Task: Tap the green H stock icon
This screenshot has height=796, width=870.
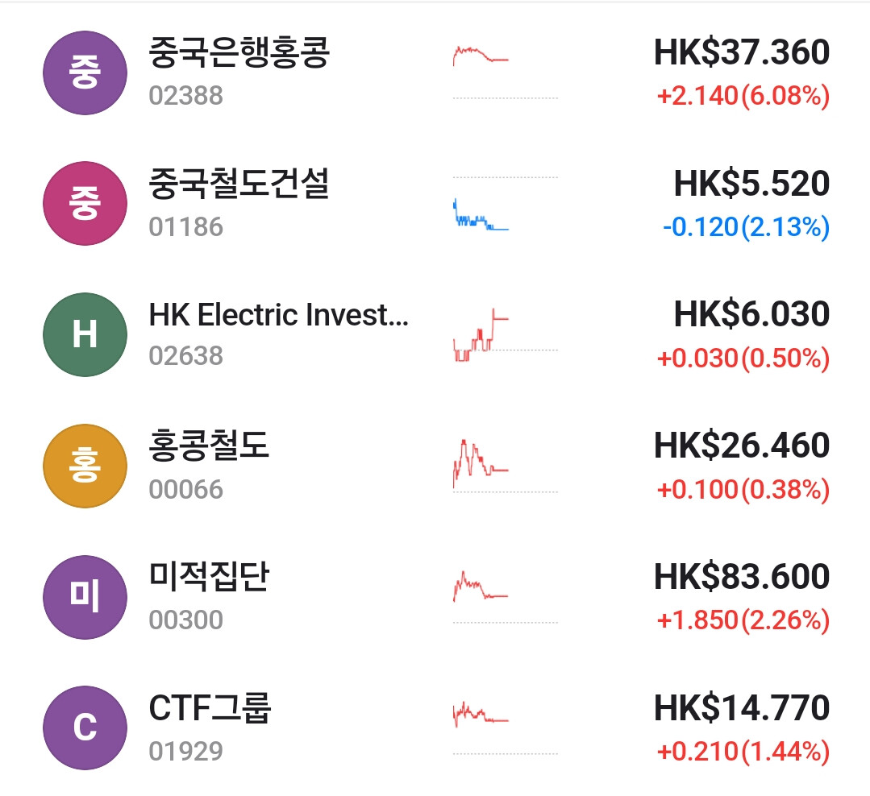Action: click(x=85, y=334)
